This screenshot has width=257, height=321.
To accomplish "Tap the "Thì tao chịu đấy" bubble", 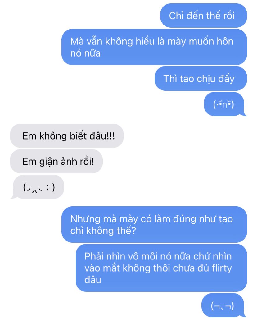I will [x=201, y=79].
